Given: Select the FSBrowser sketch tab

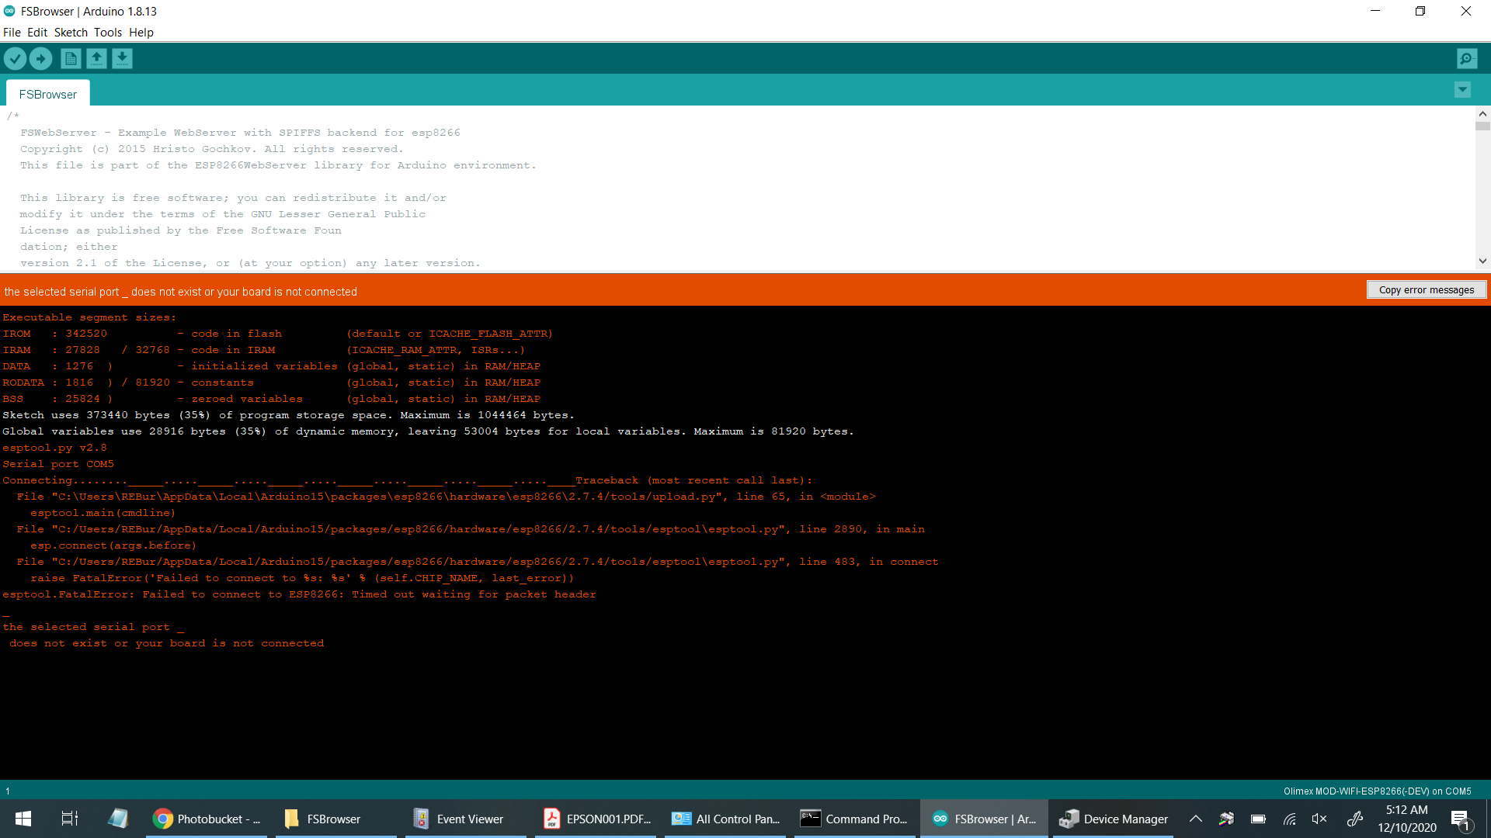Looking at the screenshot, I should [48, 94].
